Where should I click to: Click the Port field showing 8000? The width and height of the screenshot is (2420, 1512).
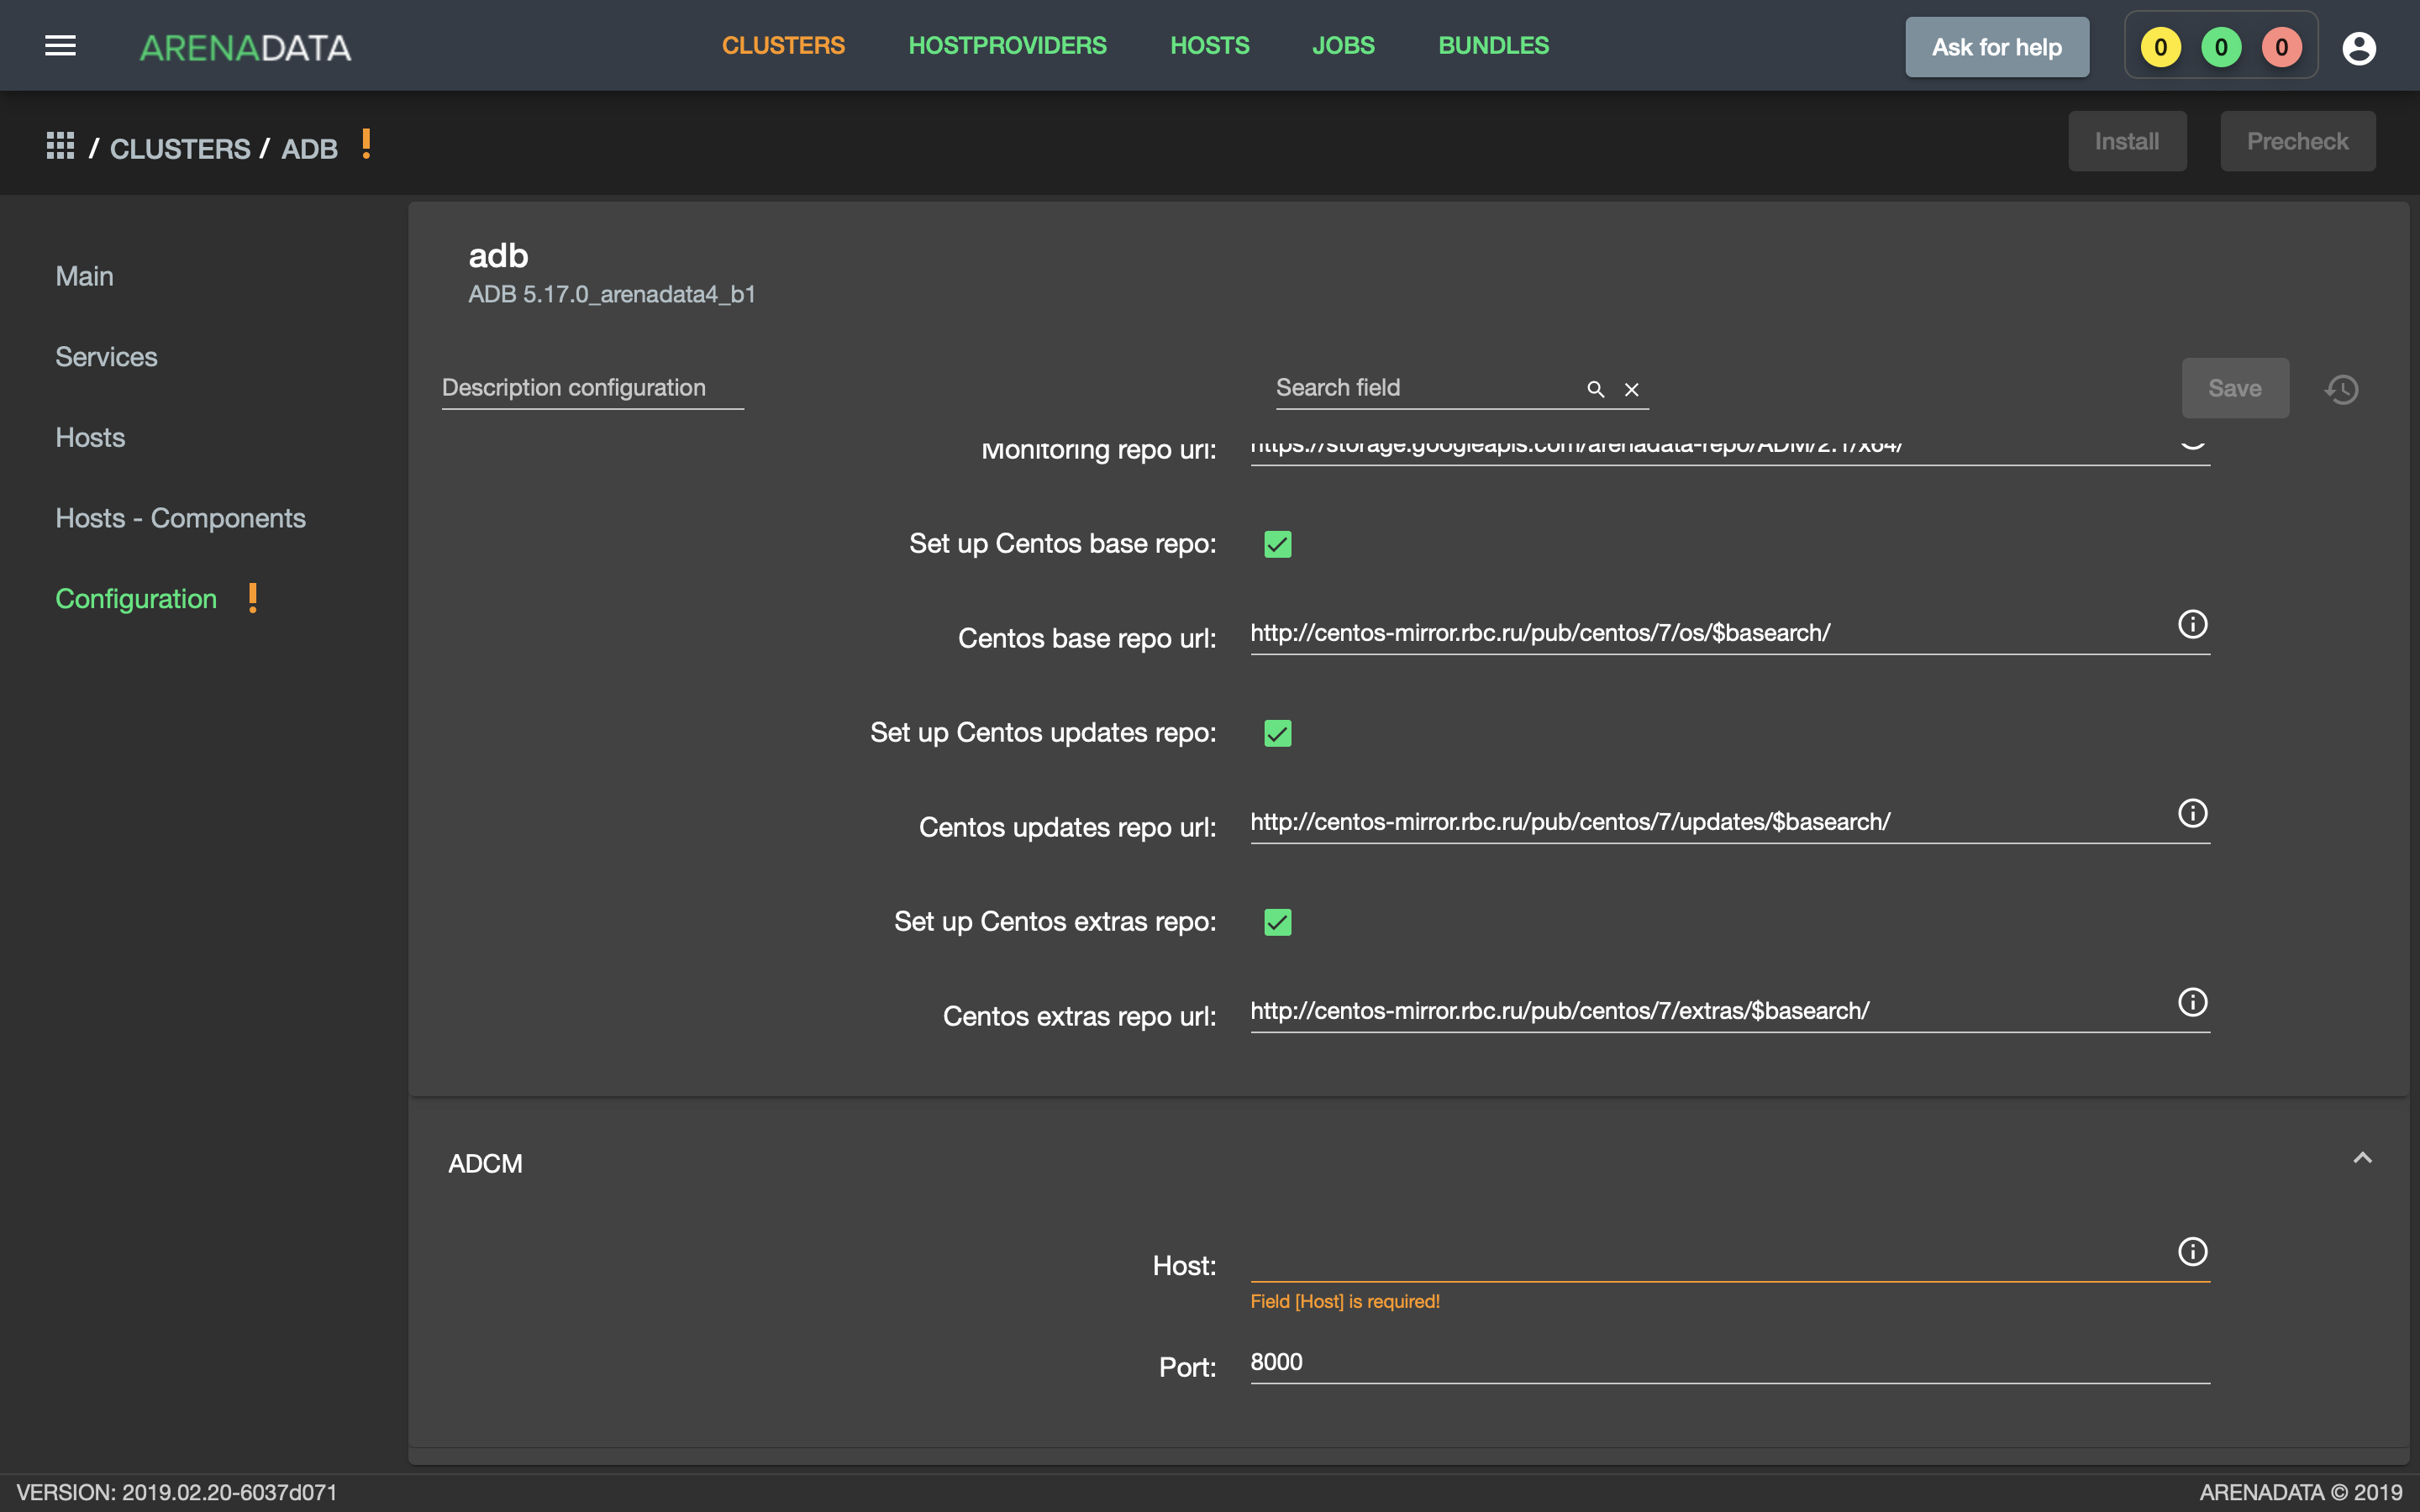click(1729, 1363)
